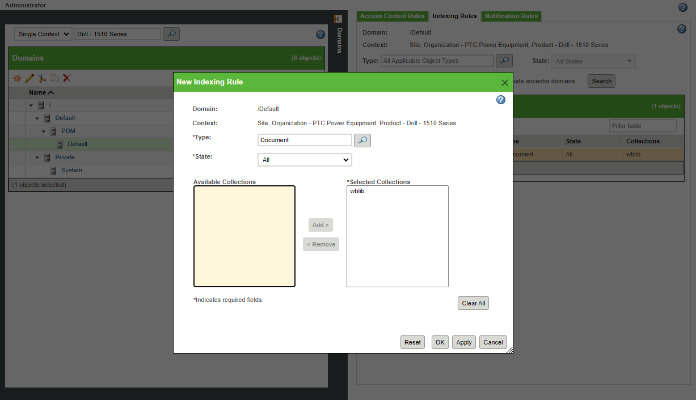Click the root domain server icon
696x400 pixels.
(41, 105)
